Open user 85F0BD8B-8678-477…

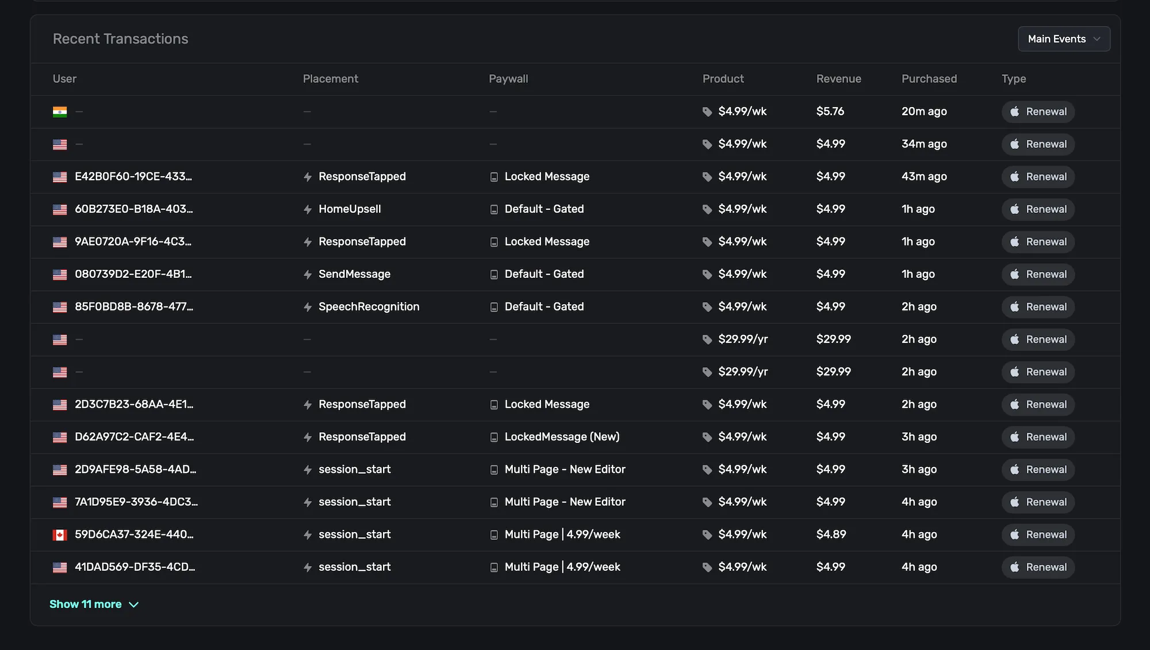[x=134, y=307]
